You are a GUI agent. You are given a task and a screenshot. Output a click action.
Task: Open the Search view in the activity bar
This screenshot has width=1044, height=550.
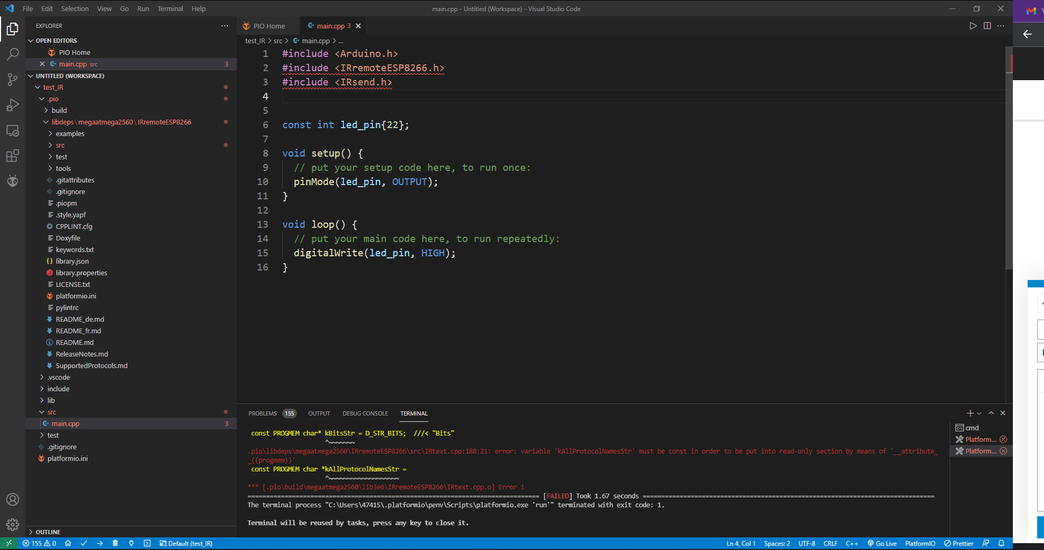click(13, 54)
